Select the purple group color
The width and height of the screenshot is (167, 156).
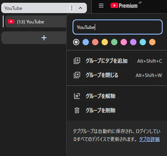point(133,42)
